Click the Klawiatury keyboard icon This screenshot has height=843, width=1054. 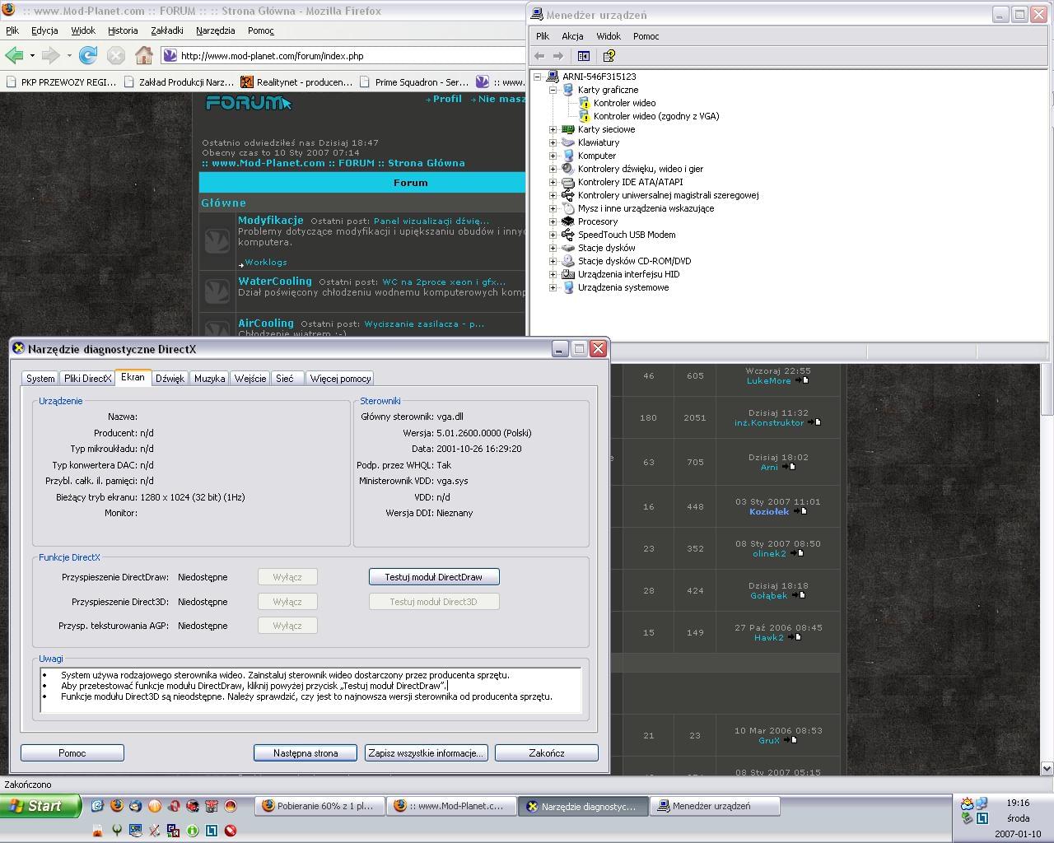568,142
